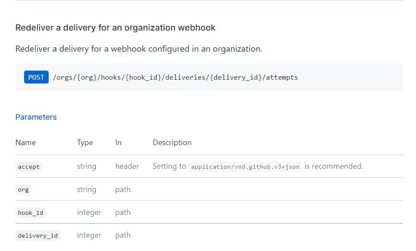Click the Name column header
416x251 pixels.
coord(25,143)
